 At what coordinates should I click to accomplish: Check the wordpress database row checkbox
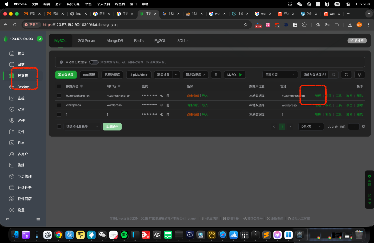[x=59, y=105]
